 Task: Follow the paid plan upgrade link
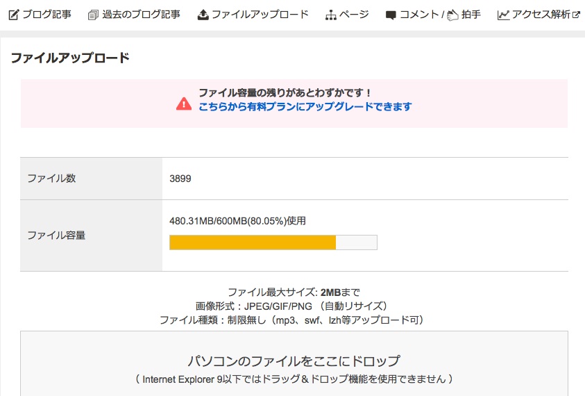point(305,106)
